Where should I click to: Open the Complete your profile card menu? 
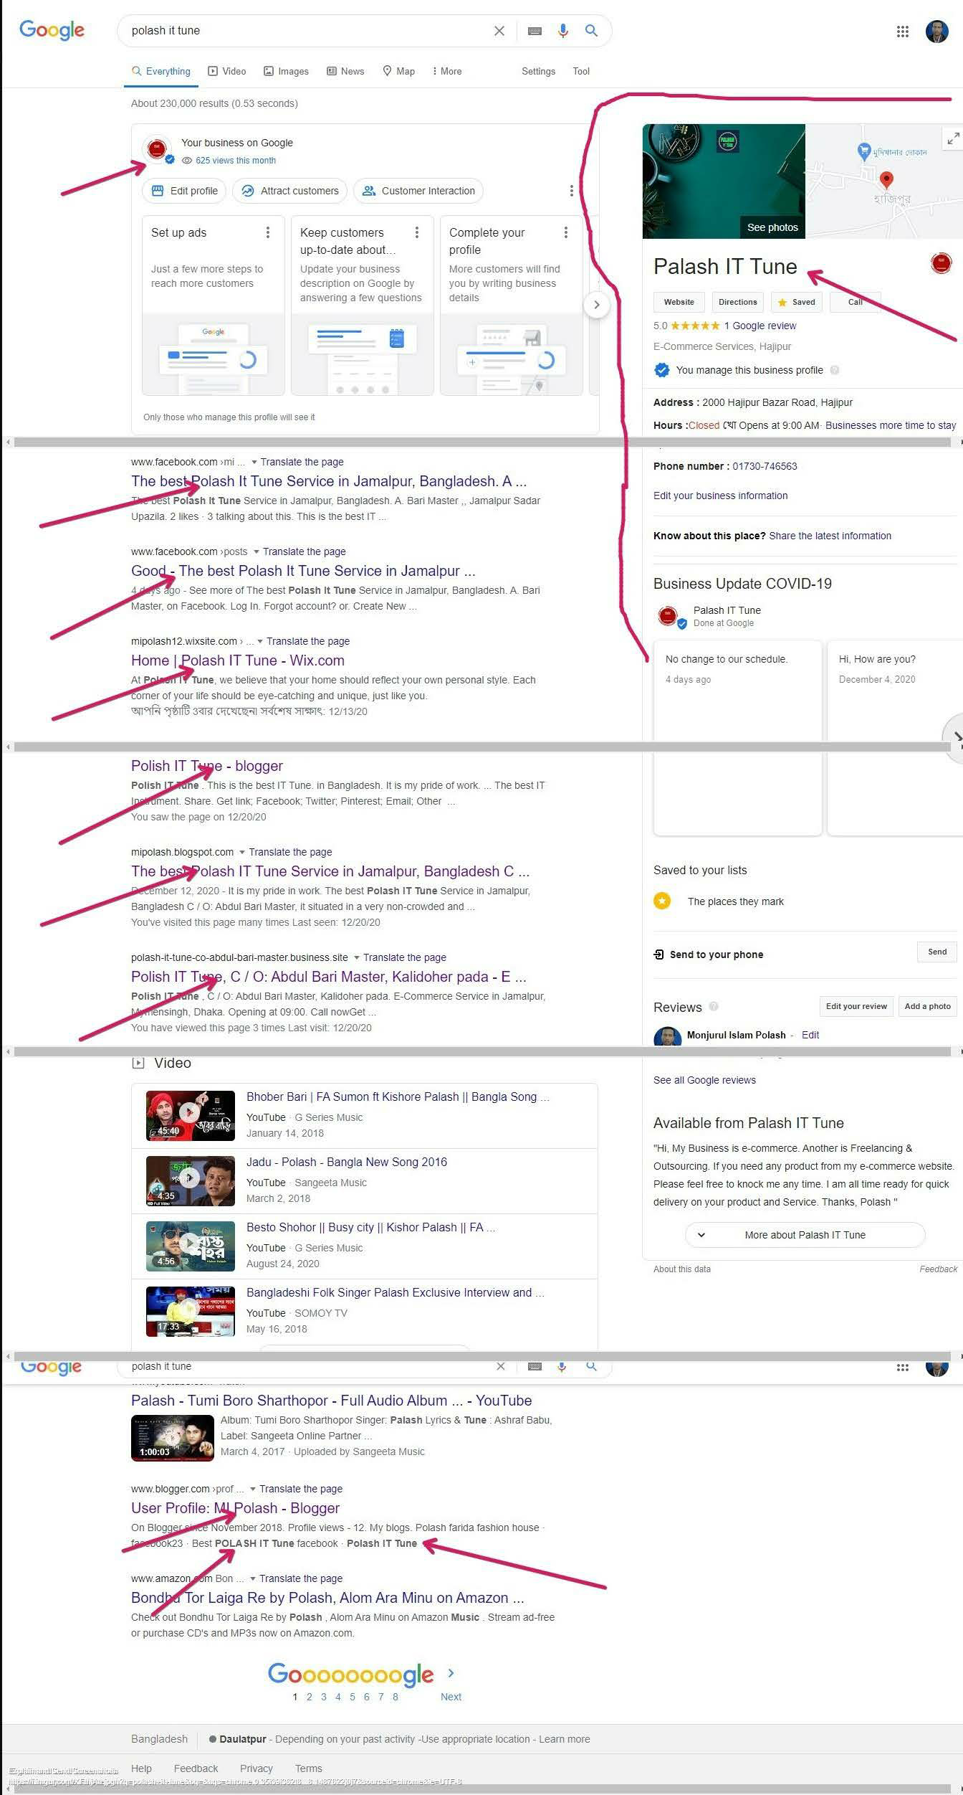coord(566,232)
